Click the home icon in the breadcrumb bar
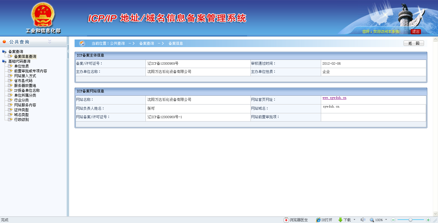The height and width of the screenshot is (223, 438). coord(82,43)
